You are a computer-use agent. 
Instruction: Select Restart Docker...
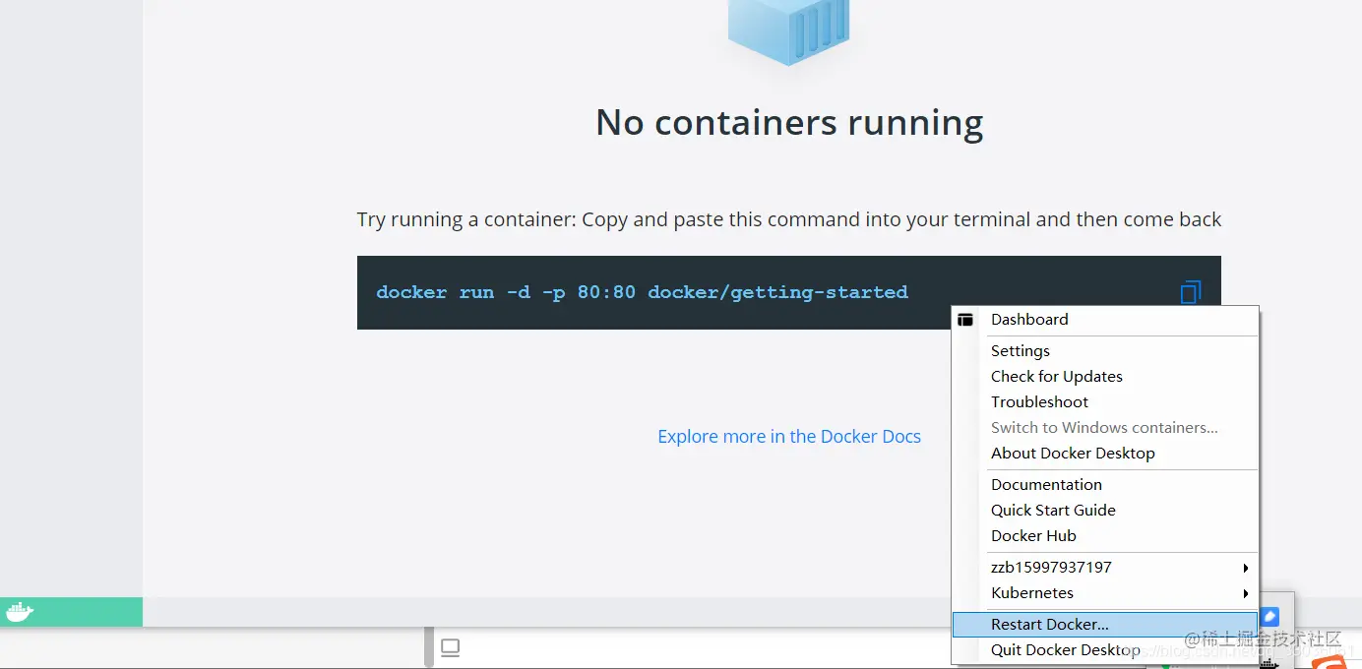click(1105, 625)
